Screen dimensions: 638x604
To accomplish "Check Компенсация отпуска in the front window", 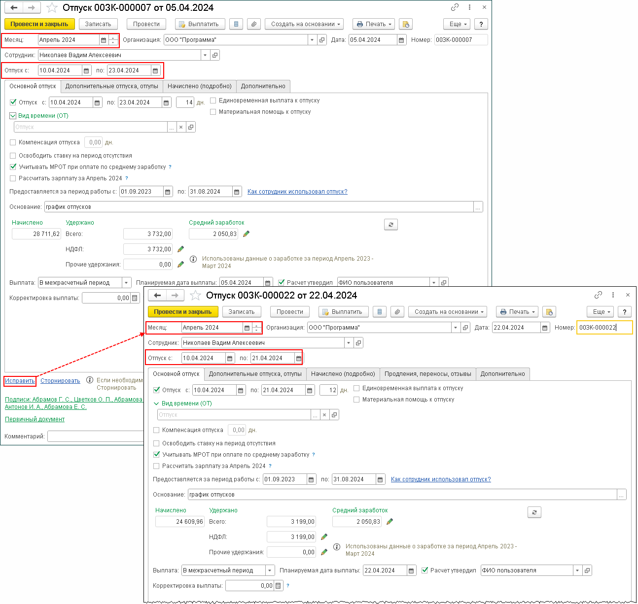I will [x=156, y=430].
